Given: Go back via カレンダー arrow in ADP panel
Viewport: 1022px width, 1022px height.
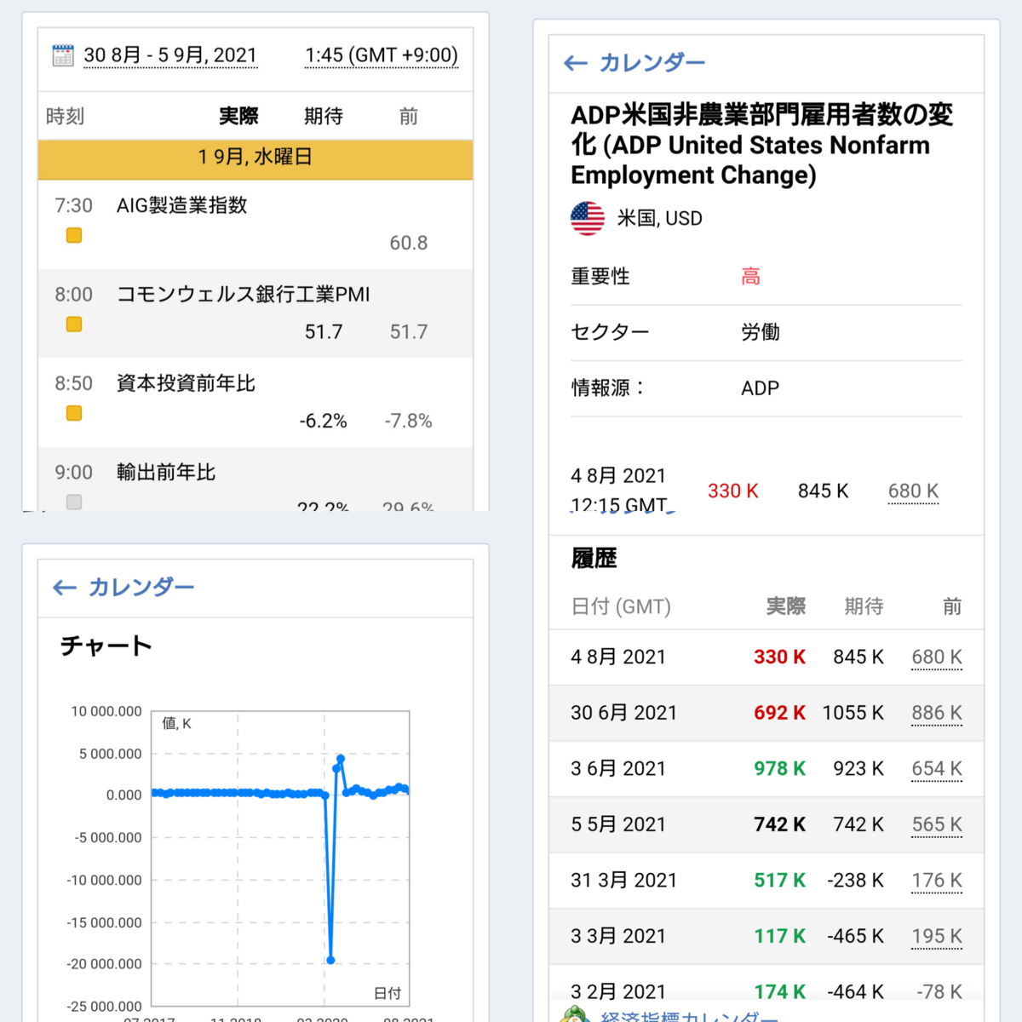Looking at the screenshot, I should point(576,63).
